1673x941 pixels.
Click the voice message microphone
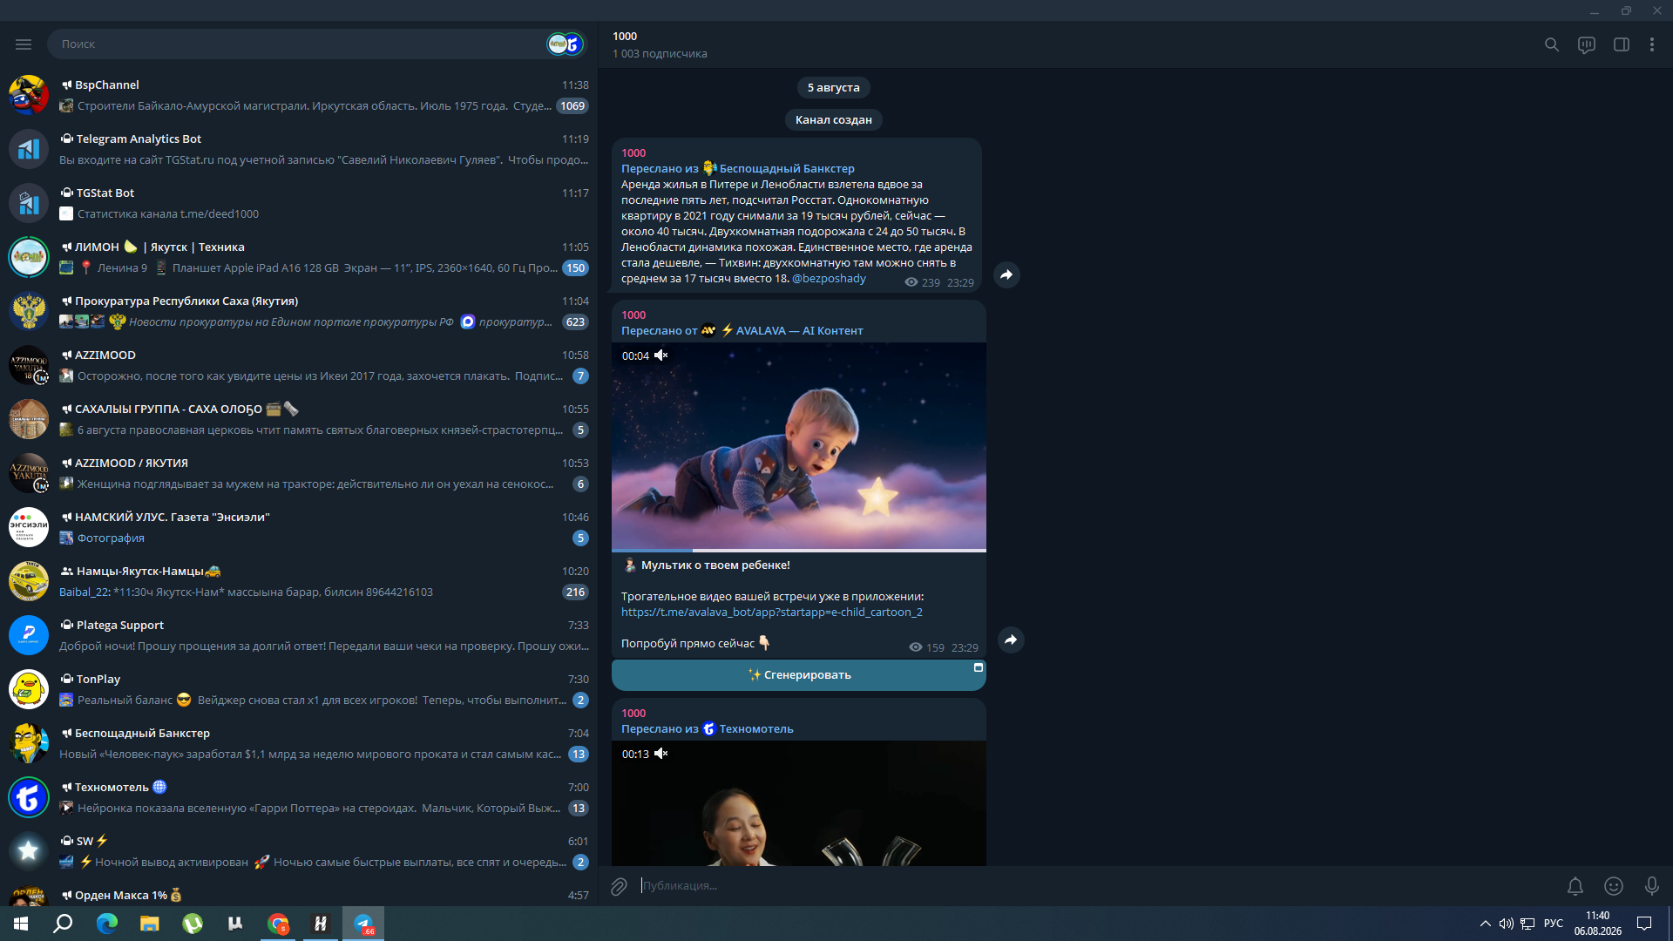[x=1651, y=886]
